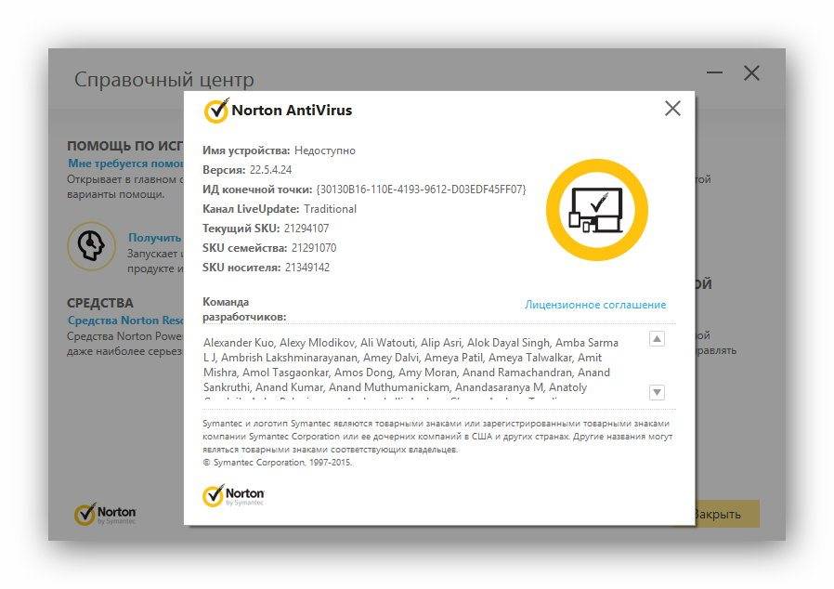
Task: Click the Norton by Symantec logo in Справочный центр
Action: (x=105, y=514)
